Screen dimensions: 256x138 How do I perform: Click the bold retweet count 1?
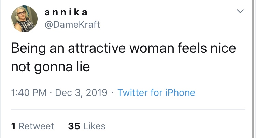[13, 126]
